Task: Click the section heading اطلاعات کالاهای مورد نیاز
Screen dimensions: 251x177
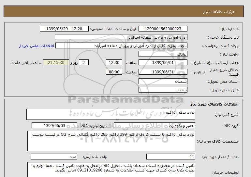Action: point(214,104)
